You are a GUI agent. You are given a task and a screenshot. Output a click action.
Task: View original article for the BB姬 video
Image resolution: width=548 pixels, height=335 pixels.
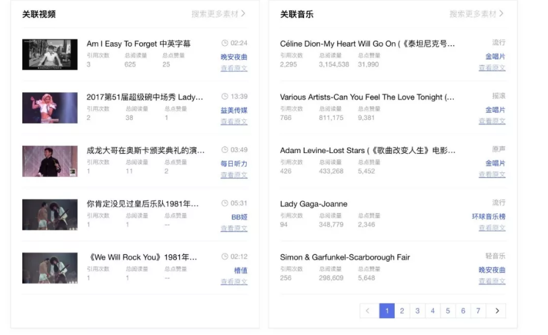tap(234, 228)
